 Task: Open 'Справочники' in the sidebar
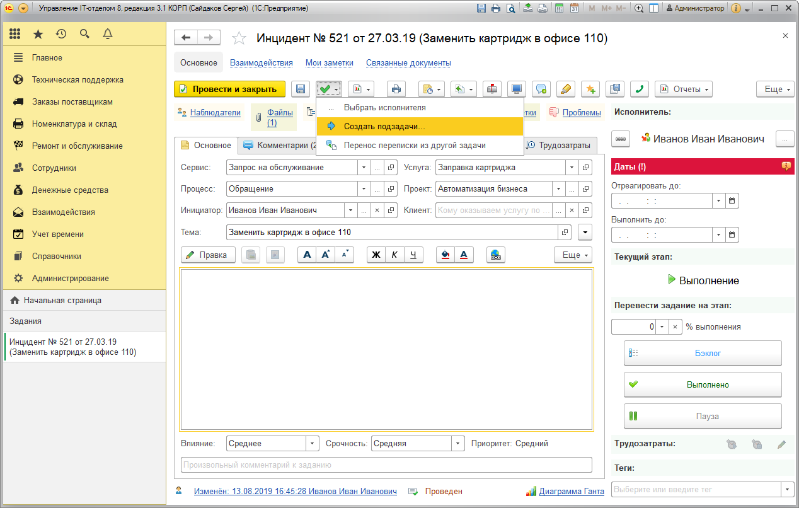click(x=57, y=257)
